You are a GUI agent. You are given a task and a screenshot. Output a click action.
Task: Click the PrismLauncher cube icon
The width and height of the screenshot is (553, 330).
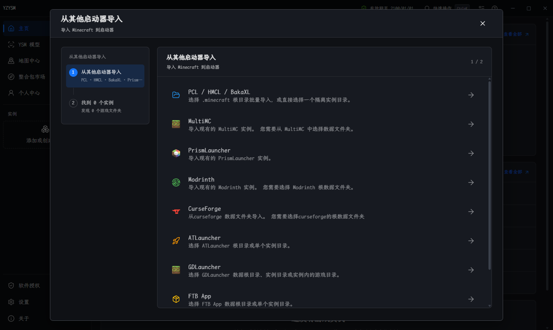[176, 153]
